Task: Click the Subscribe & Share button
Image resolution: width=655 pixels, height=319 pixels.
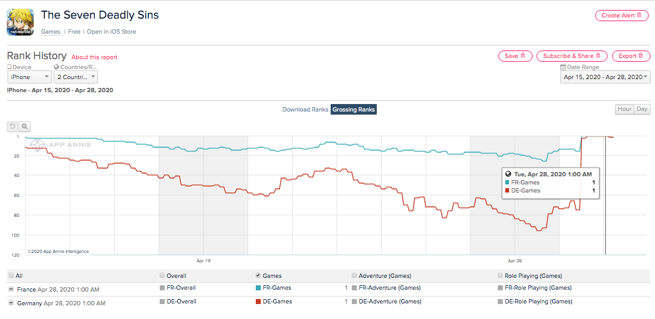Action: [x=572, y=56]
